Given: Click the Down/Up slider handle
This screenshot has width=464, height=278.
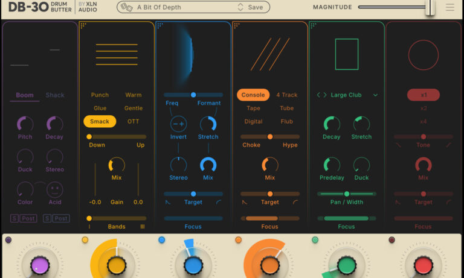Looking at the screenshot, I should click(x=89, y=137).
